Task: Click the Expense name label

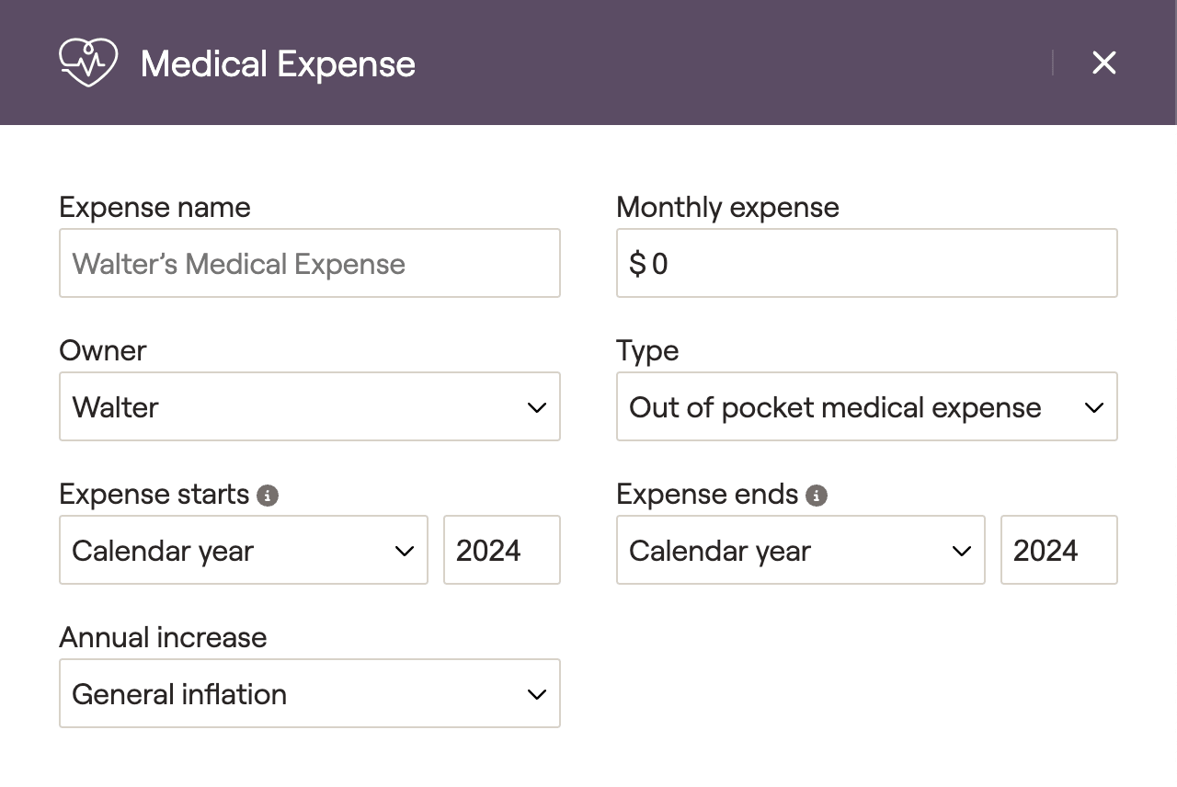Action: coord(154,207)
